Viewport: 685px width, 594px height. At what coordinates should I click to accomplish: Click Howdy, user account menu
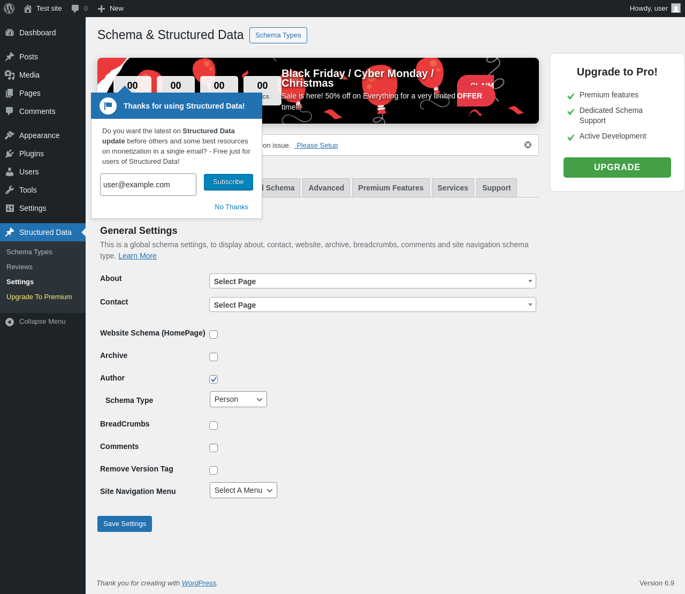pyautogui.click(x=655, y=9)
